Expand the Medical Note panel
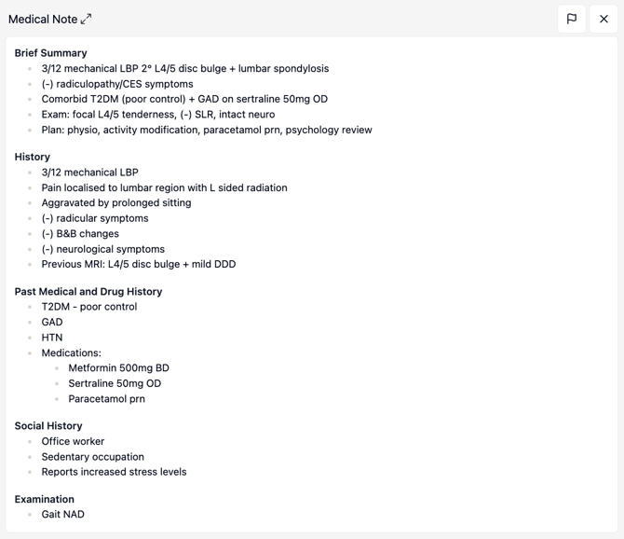624x539 pixels. click(x=87, y=19)
